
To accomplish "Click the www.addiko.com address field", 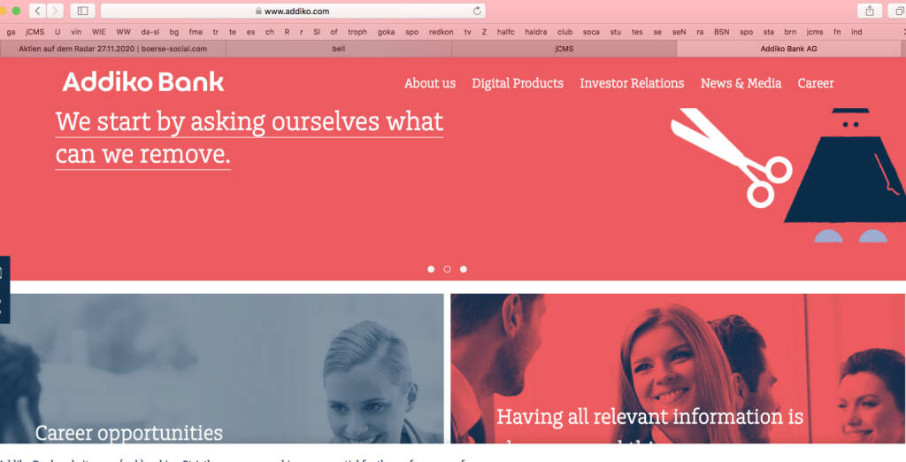I will tap(293, 11).
